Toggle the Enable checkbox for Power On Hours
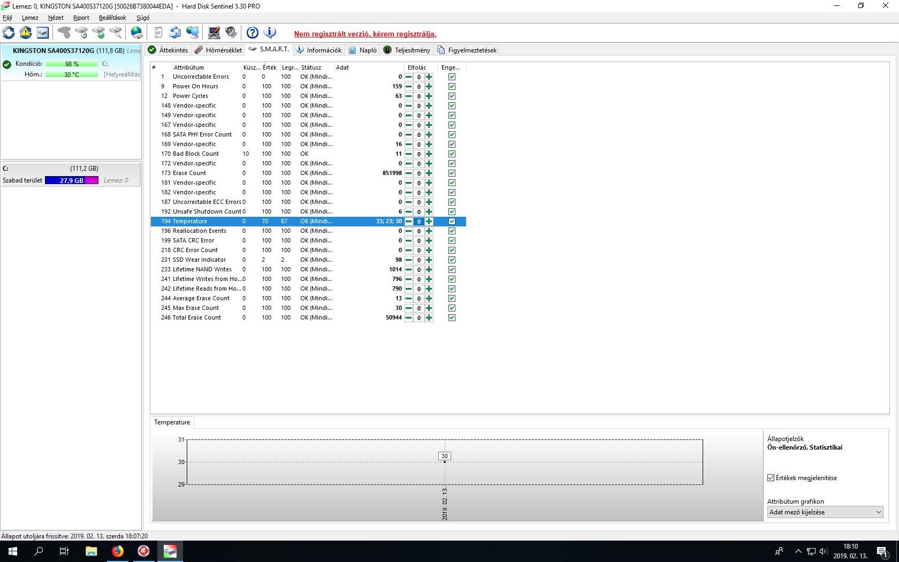The width and height of the screenshot is (899, 562). click(x=452, y=87)
